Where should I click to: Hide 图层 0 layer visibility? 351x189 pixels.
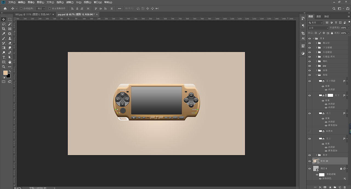(310, 168)
